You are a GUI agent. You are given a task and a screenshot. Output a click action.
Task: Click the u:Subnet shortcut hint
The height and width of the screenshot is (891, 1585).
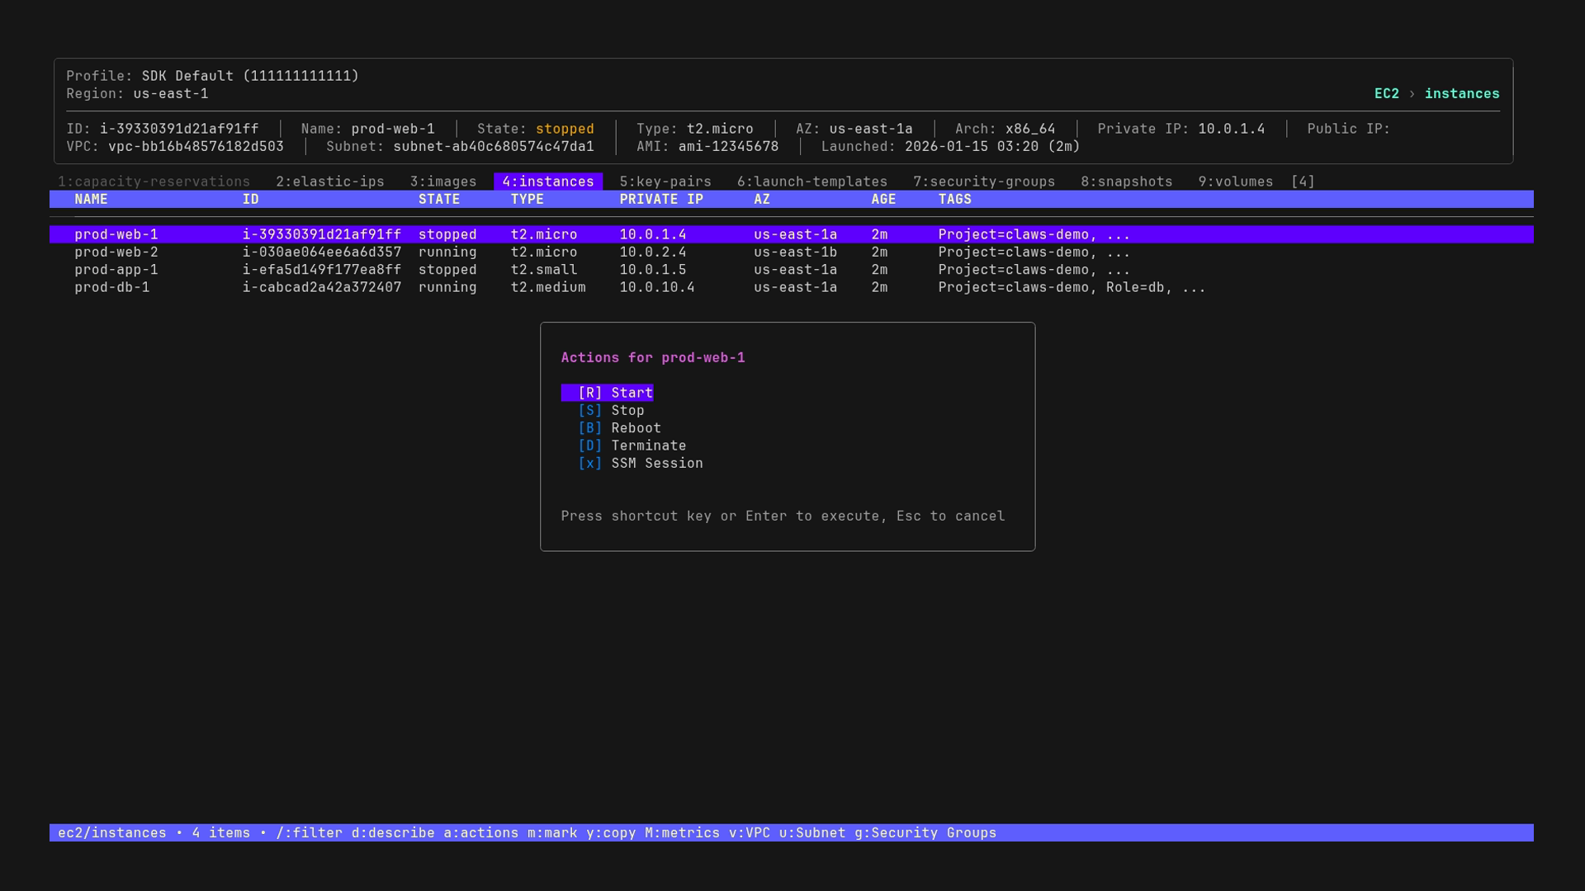tap(812, 833)
